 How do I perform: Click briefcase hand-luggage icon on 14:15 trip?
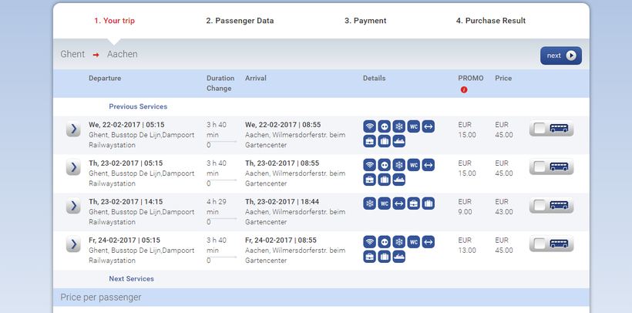[414, 204]
